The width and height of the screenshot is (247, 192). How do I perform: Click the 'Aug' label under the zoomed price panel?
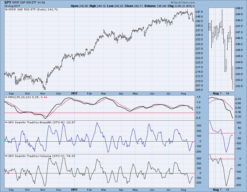(x=216, y=93)
